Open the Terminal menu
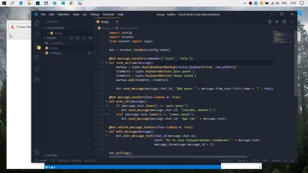The width and height of the screenshot is (308, 173). tap(108, 14)
